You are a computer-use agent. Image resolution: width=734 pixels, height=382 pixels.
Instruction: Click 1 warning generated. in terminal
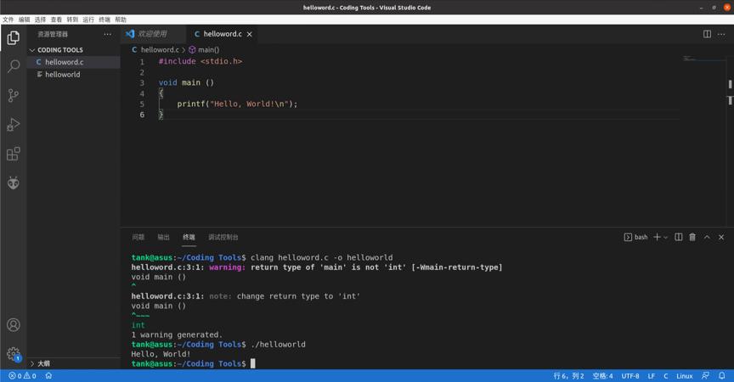[177, 334]
